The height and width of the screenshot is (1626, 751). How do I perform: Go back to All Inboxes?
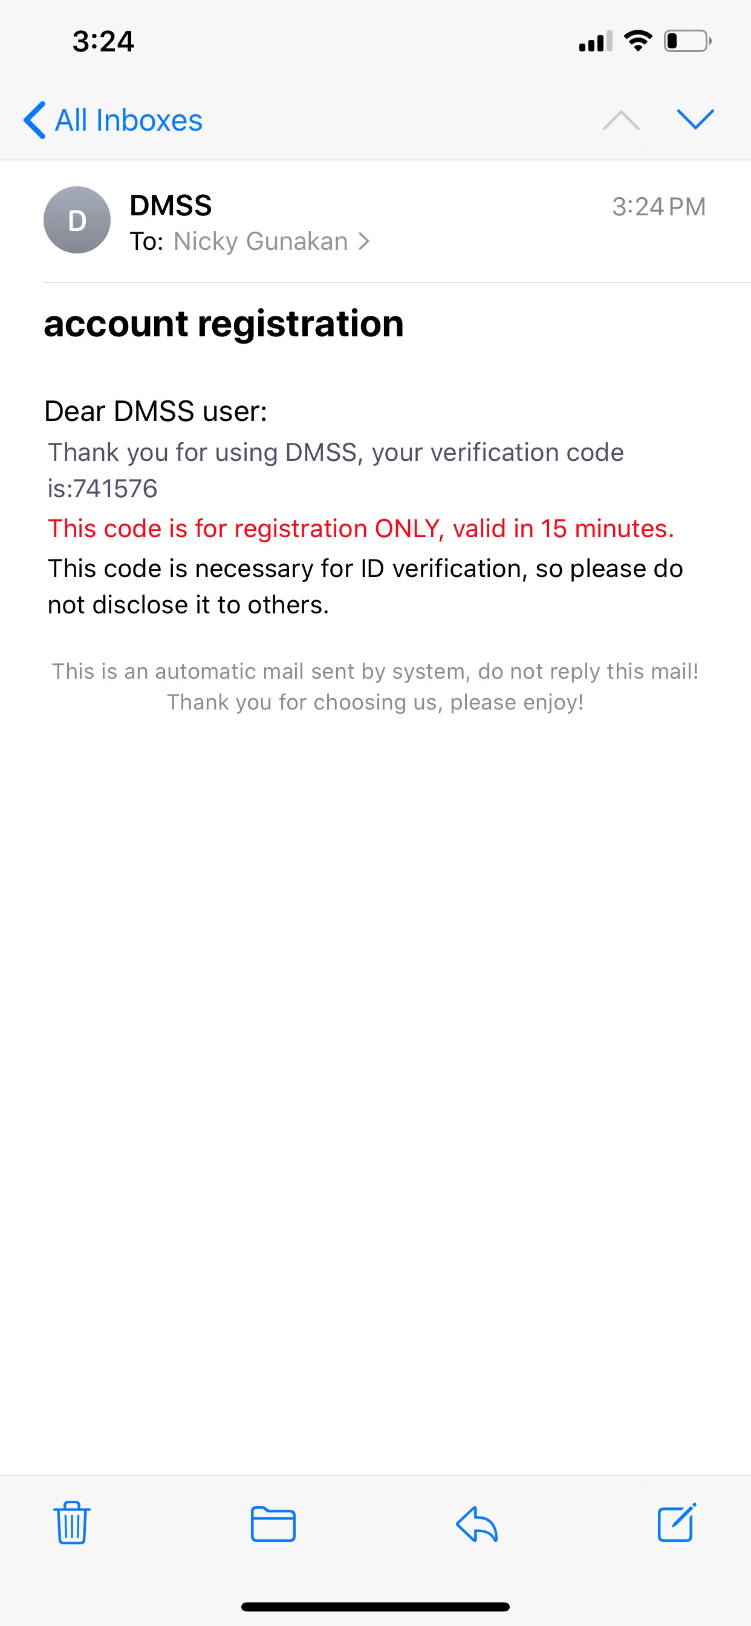tap(128, 120)
